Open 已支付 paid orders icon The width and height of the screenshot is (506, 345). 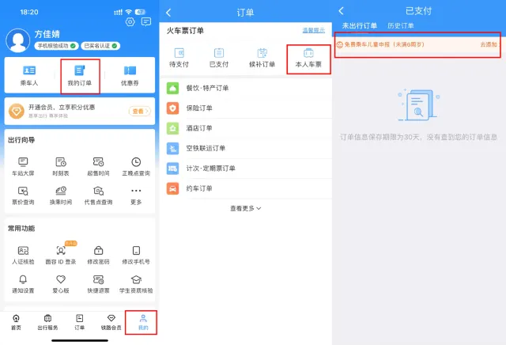pyautogui.click(x=219, y=58)
